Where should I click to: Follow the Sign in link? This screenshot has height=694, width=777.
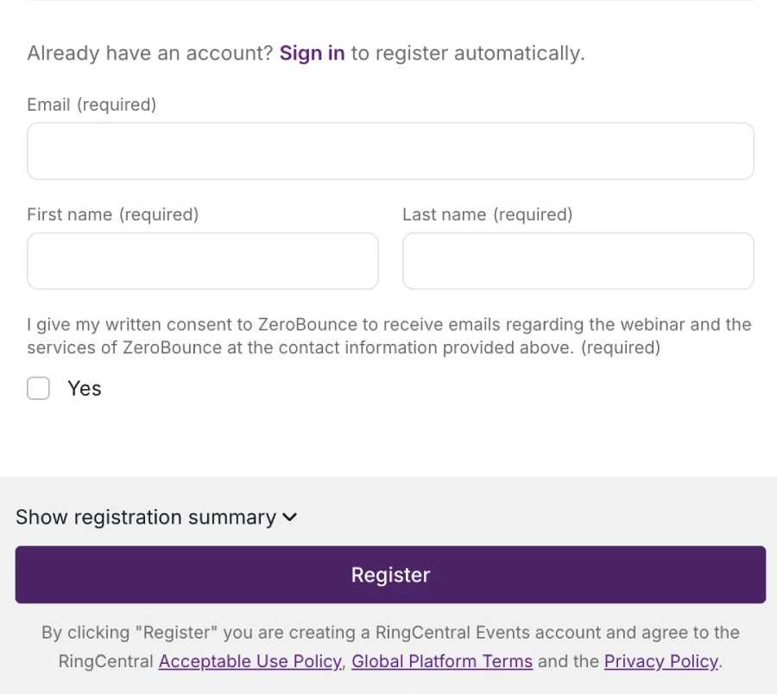coord(312,53)
